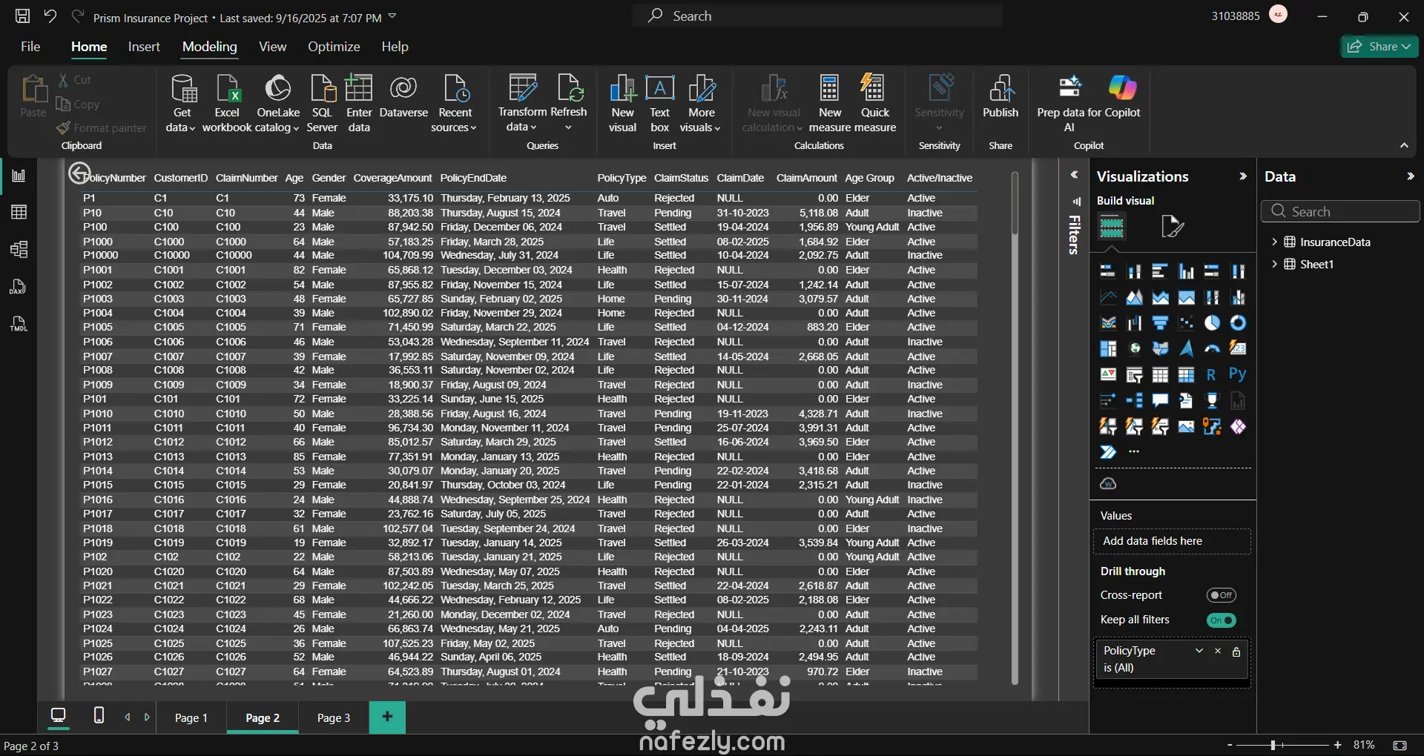Click the back arrow button on report
This screenshot has width=1424, height=756.
click(x=79, y=174)
